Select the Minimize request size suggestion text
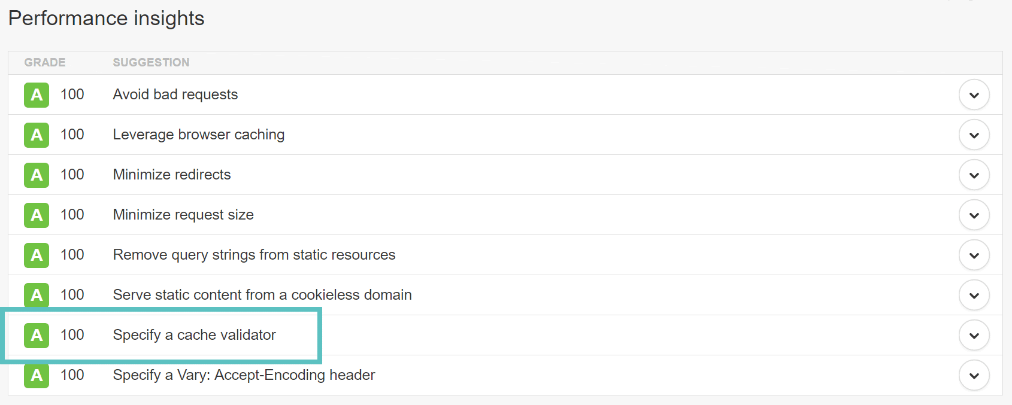The height and width of the screenshot is (405, 1012). pos(183,215)
